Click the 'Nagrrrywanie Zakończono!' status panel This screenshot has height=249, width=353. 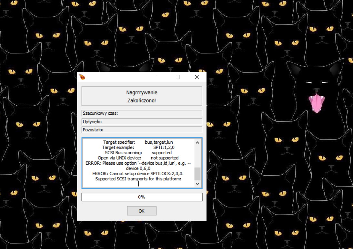[142, 96]
